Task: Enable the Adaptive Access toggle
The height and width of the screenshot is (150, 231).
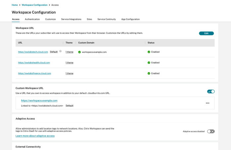Action: pos(211,131)
